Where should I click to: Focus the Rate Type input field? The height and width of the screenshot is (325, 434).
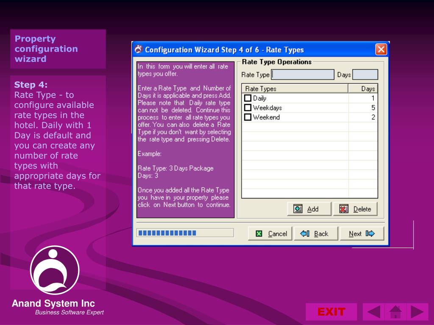(303, 74)
